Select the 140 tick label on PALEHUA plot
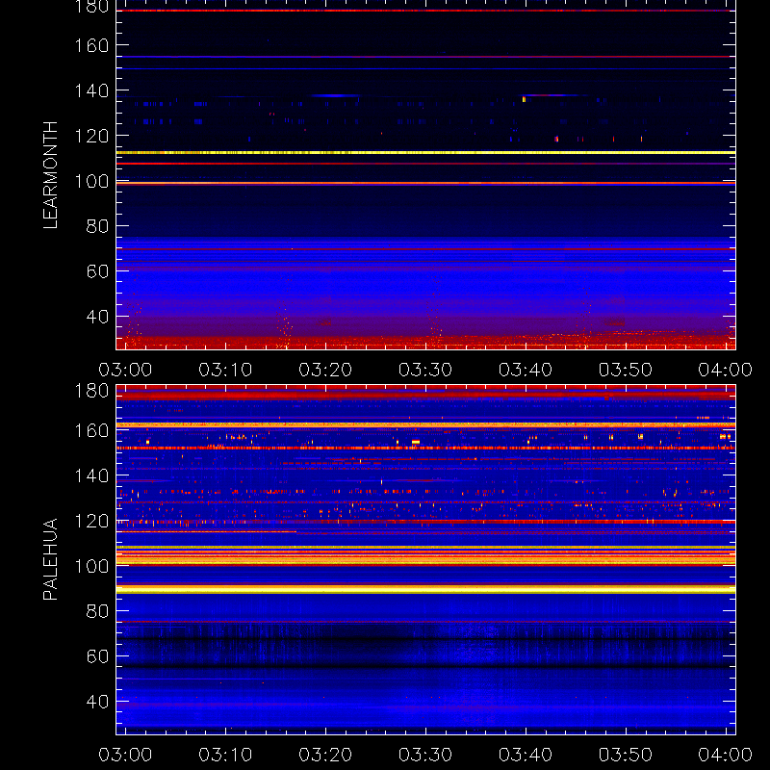 coord(91,475)
